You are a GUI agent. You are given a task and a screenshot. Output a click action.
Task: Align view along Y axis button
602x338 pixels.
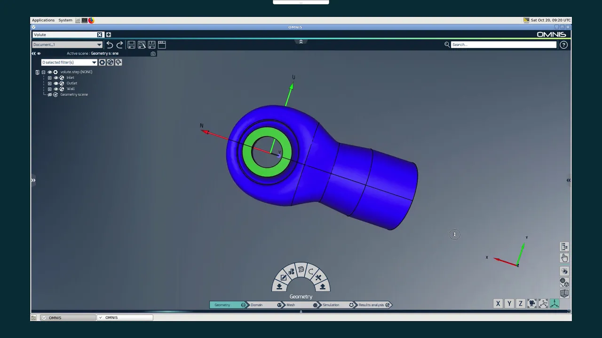tap(509, 304)
